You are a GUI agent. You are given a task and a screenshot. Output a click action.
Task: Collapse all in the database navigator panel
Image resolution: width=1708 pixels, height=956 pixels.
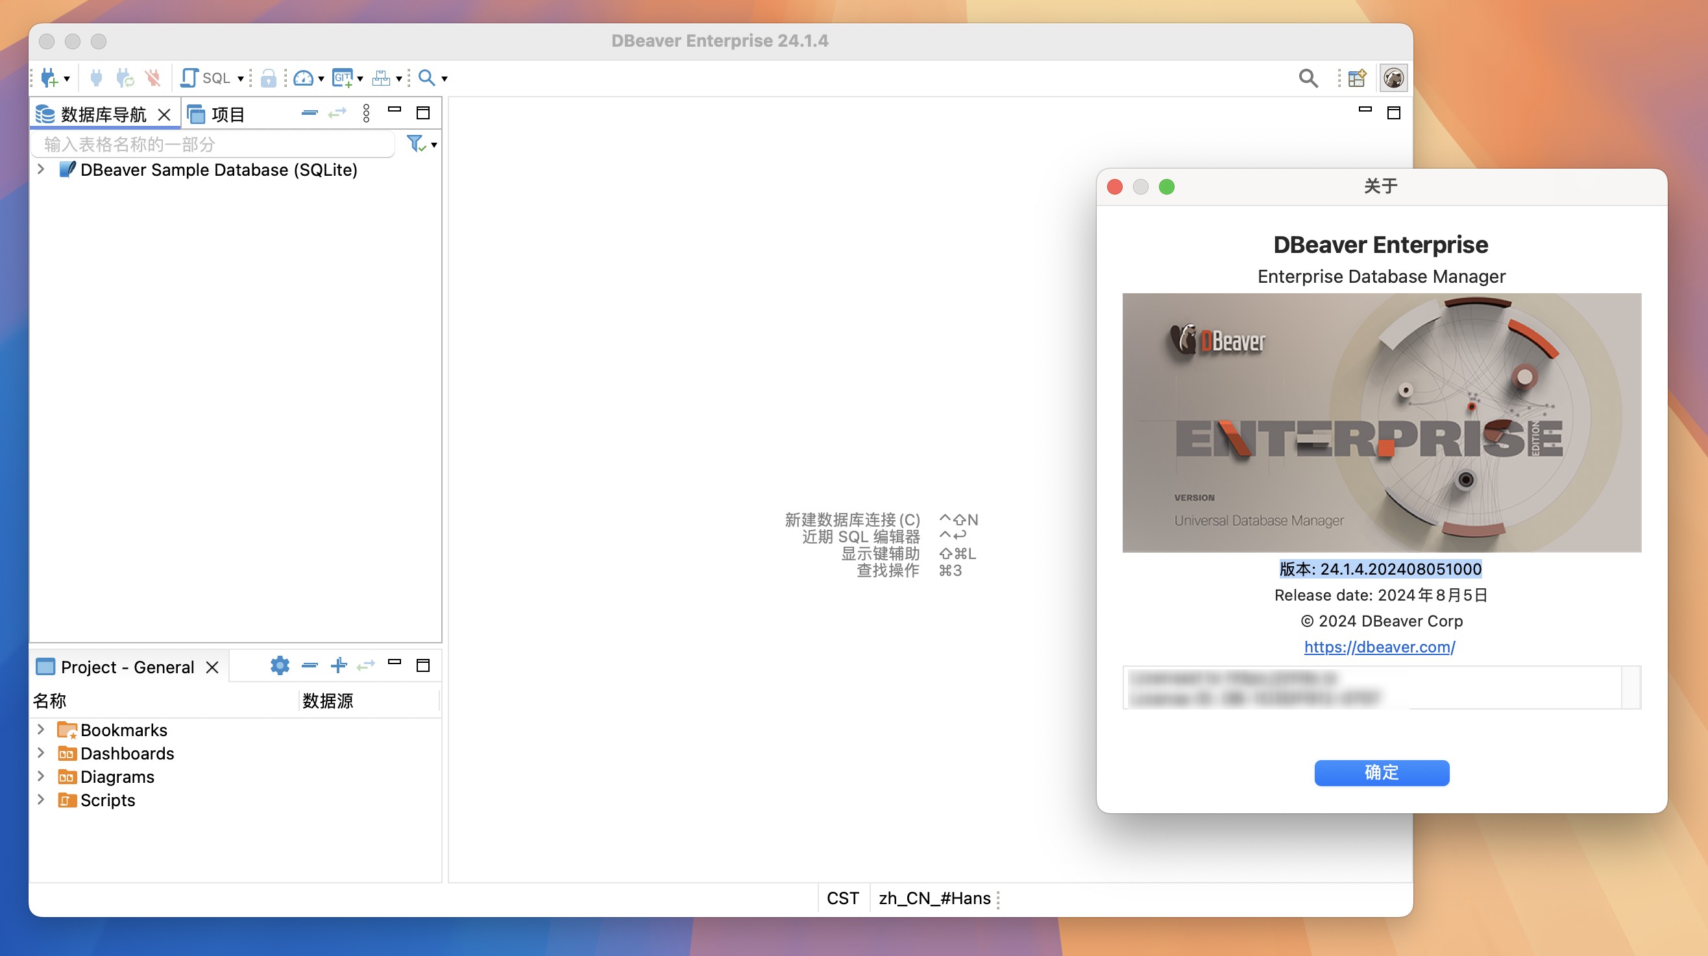point(310,114)
